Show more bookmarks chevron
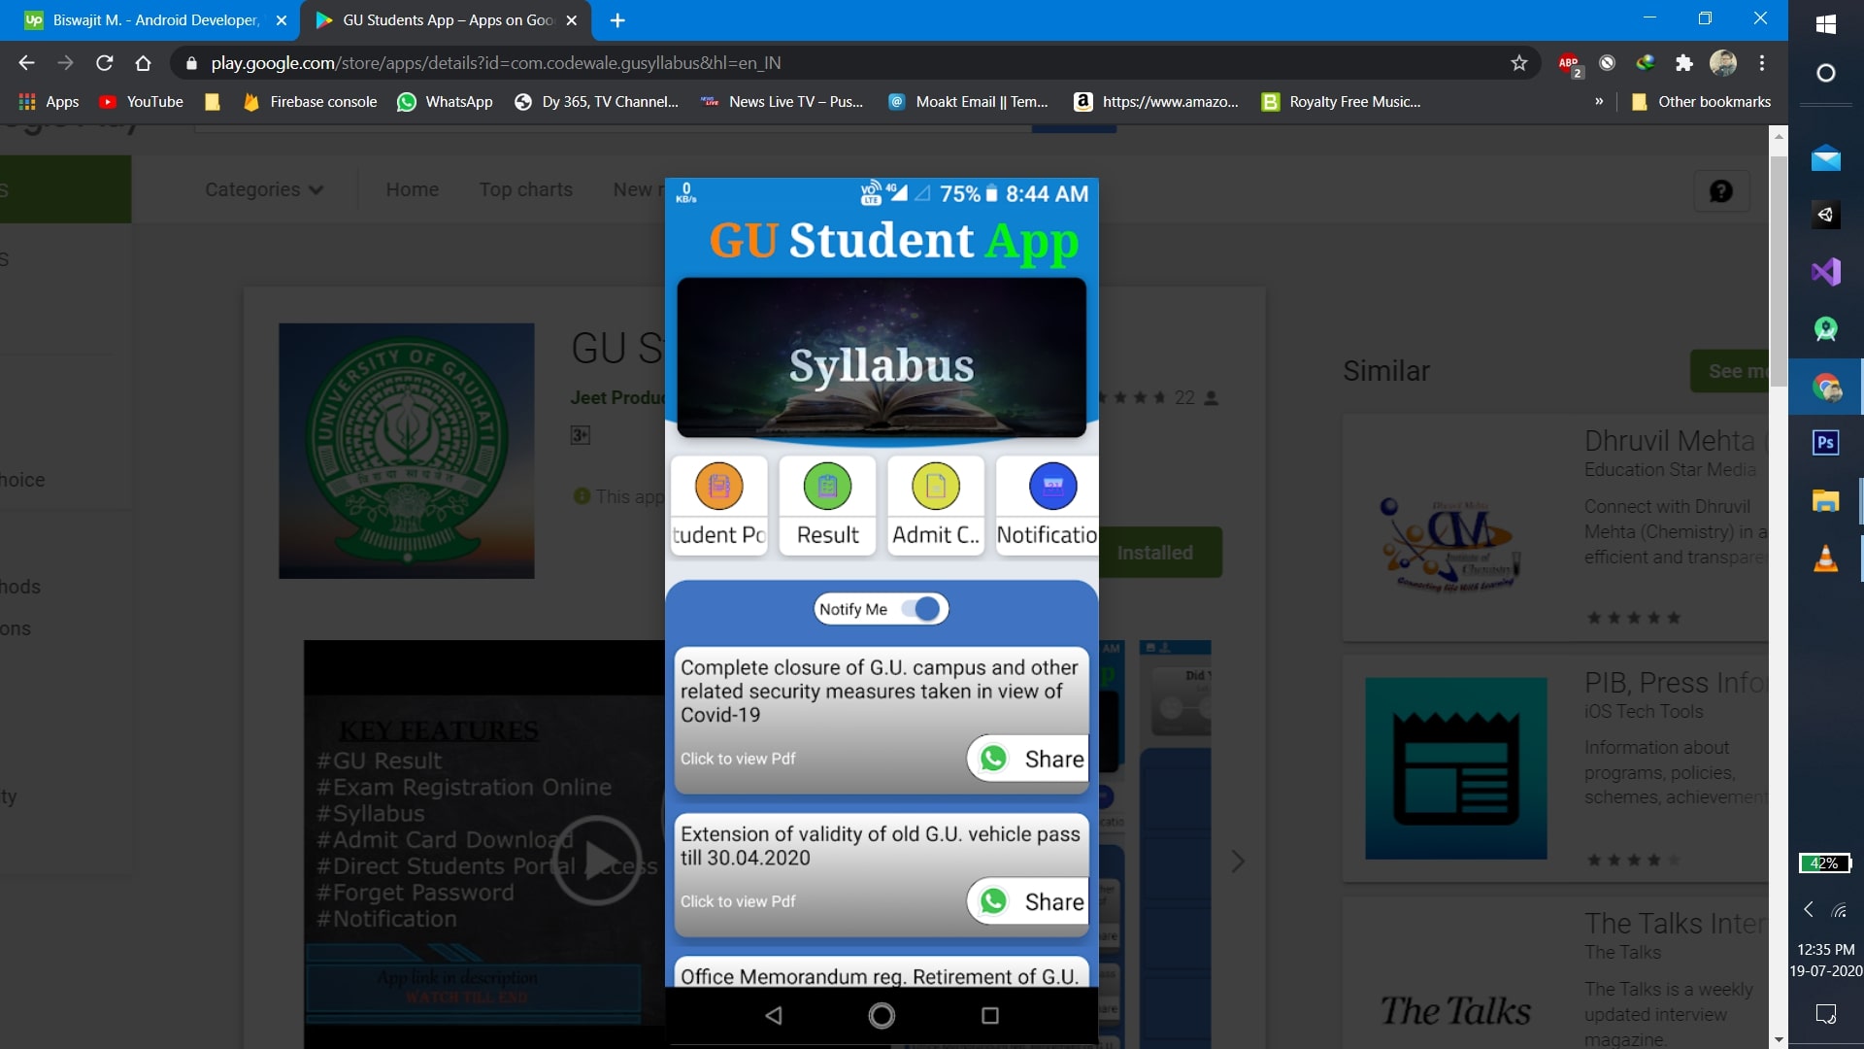 [x=1599, y=101]
